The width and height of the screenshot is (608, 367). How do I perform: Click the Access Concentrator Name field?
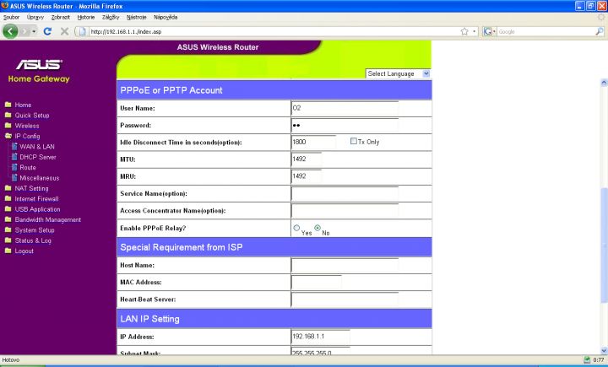pyautogui.click(x=345, y=210)
